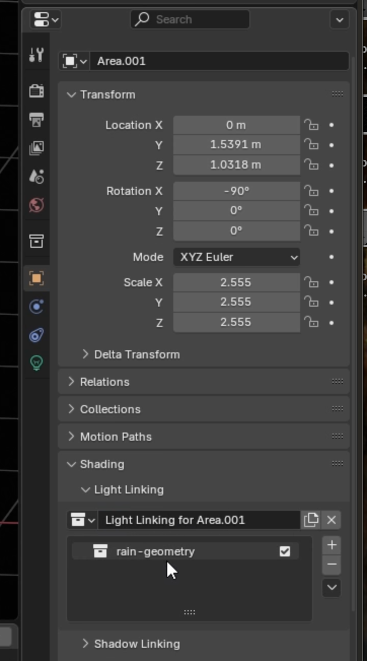Toggle the Rotation Z lock
The width and height of the screenshot is (367, 661).
click(x=311, y=231)
